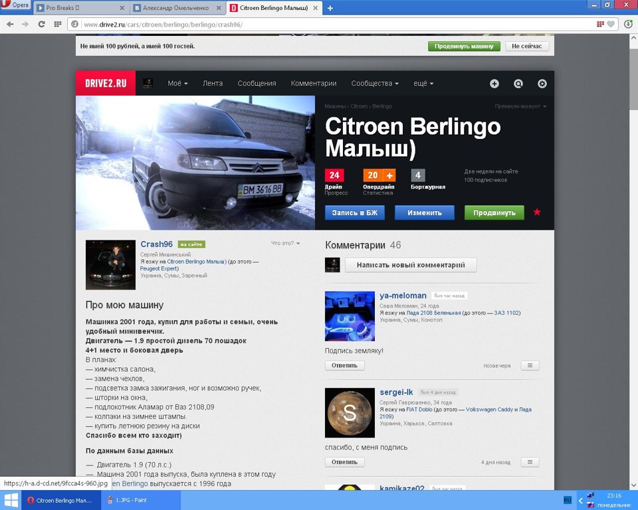Viewport: 638px width, 510px height.
Task: Open the Лента menu item
Action: point(213,84)
